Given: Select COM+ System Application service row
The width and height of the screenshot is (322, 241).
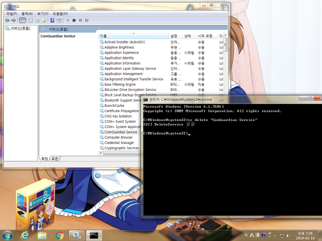Looking at the screenshot, I should click(x=120, y=127).
